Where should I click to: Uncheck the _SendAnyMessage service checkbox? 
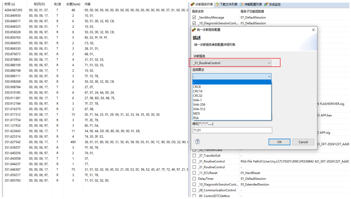[194, 17]
